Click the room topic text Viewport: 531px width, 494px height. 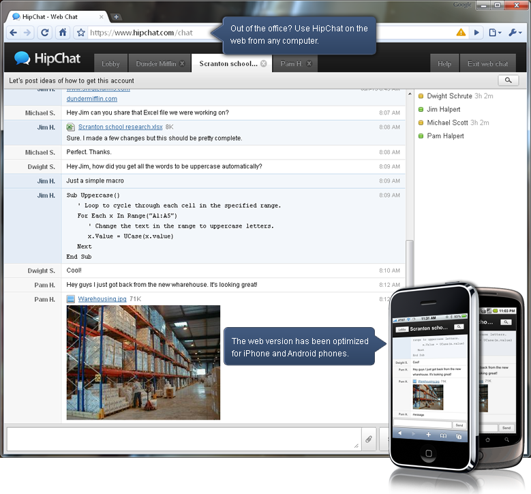[x=72, y=80]
